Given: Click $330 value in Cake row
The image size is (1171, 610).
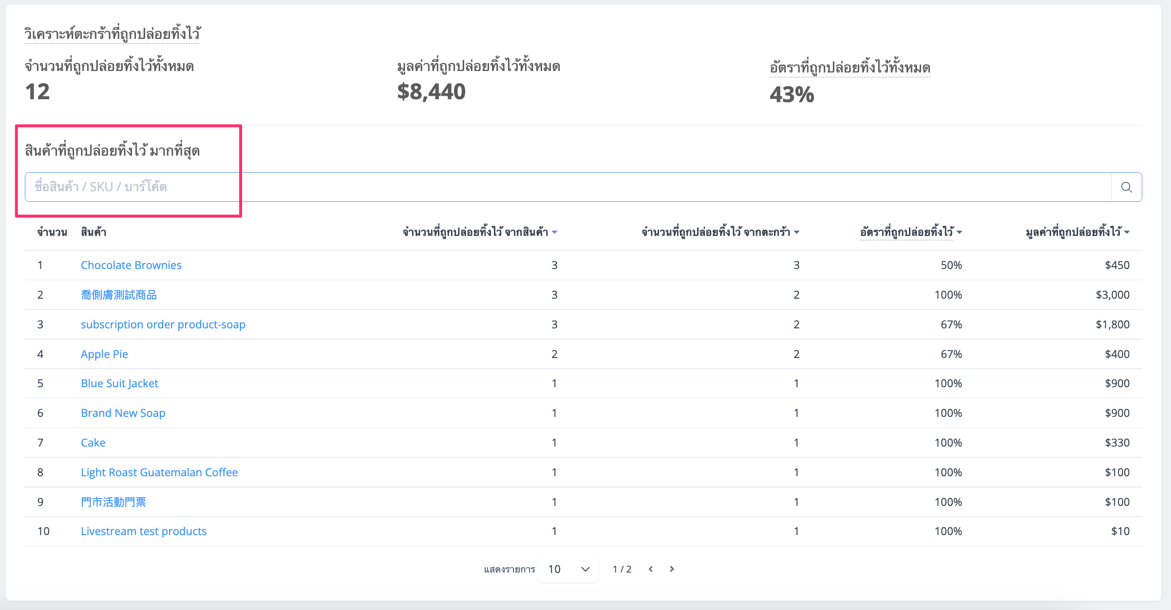Looking at the screenshot, I should 1117,443.
